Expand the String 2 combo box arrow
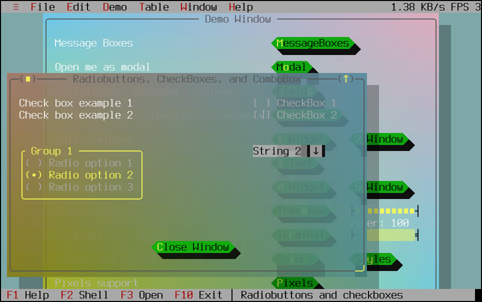This screenshot has height=302, width=482. coord(316,151)
